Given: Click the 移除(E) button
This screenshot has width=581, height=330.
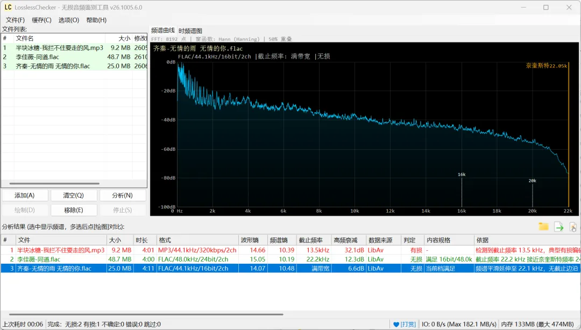Looking at the screenshot, I should click(74, 210).
